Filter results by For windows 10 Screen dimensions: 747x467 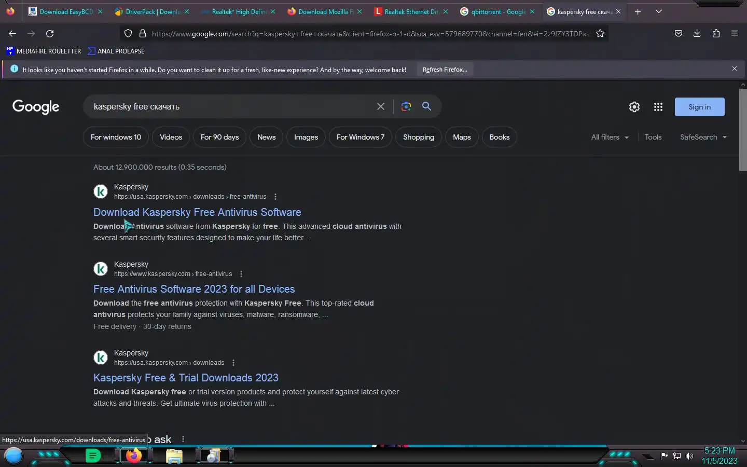116,137
